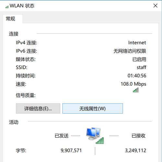
Task: Click the WLAN signal icon in title bar
Action: click(x=7, y=7)
